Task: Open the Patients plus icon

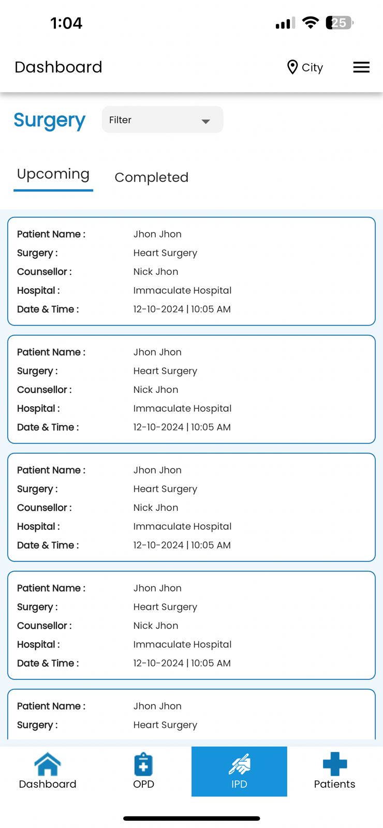Action: coord(335,764)
